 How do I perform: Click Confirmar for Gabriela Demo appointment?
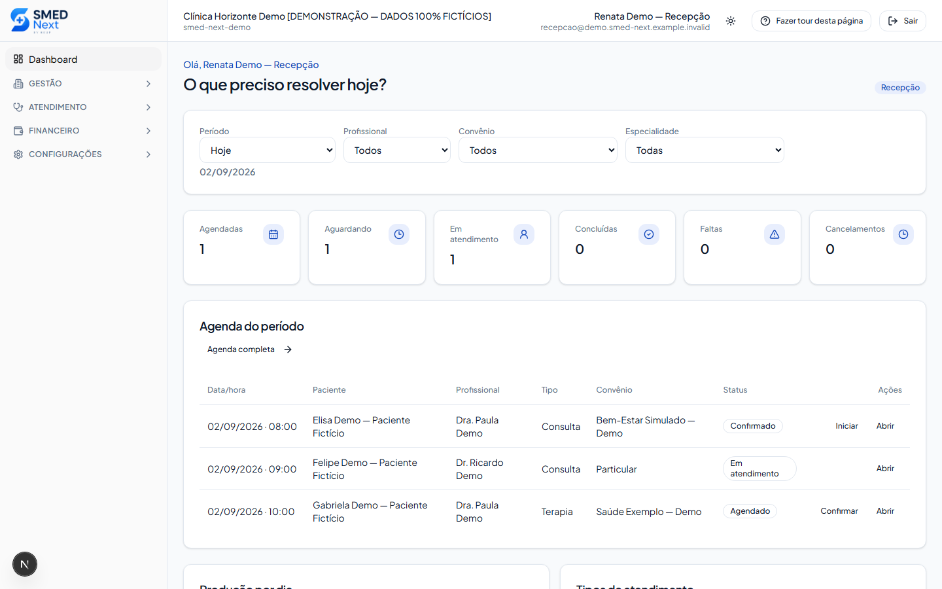(x=839, y=511)
